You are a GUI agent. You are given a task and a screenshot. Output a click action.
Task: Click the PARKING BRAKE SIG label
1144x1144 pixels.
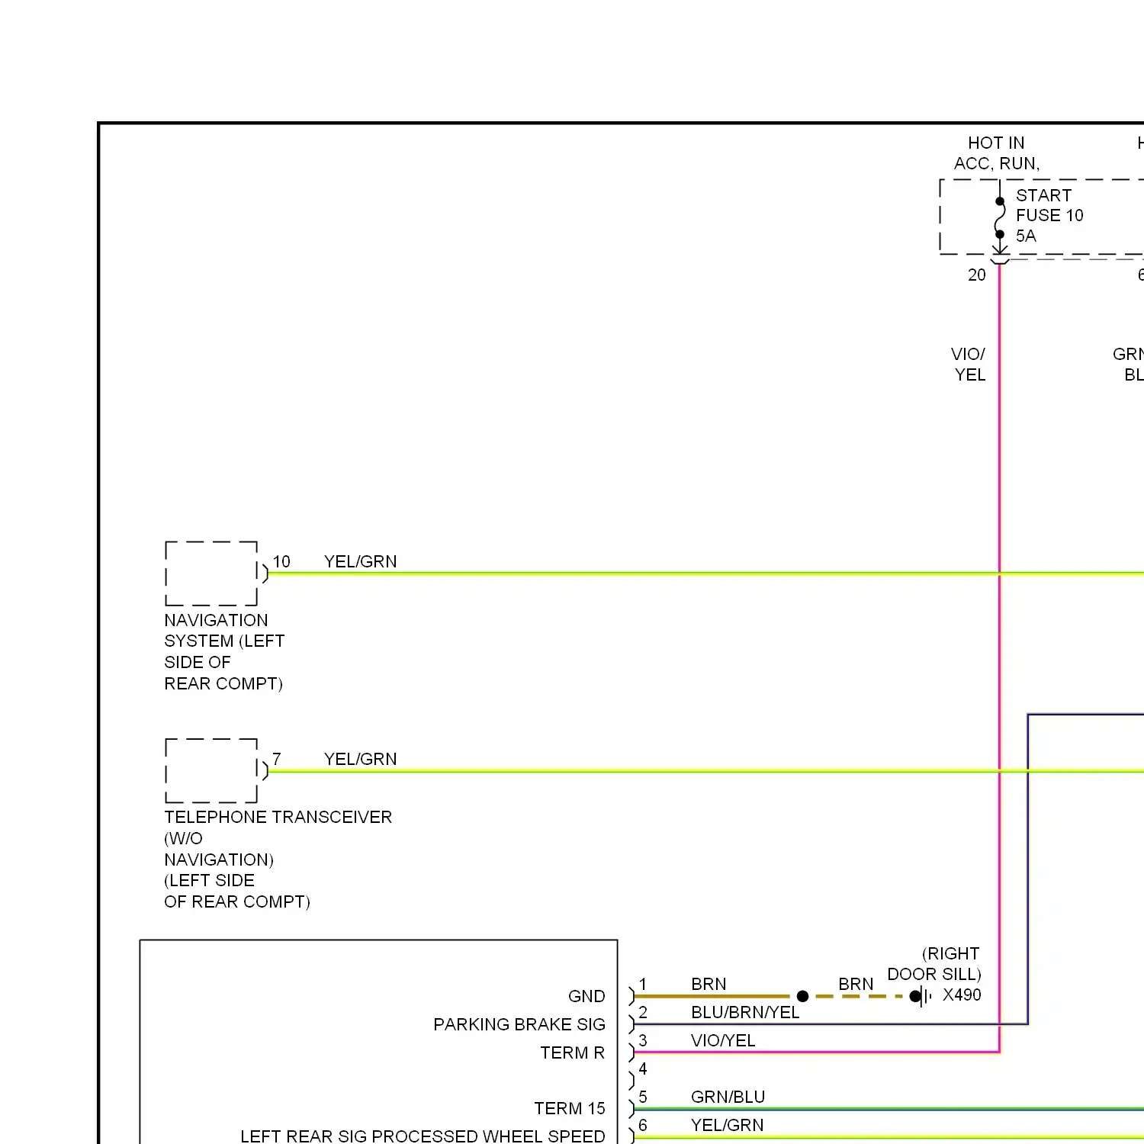tap(519, 1025)
